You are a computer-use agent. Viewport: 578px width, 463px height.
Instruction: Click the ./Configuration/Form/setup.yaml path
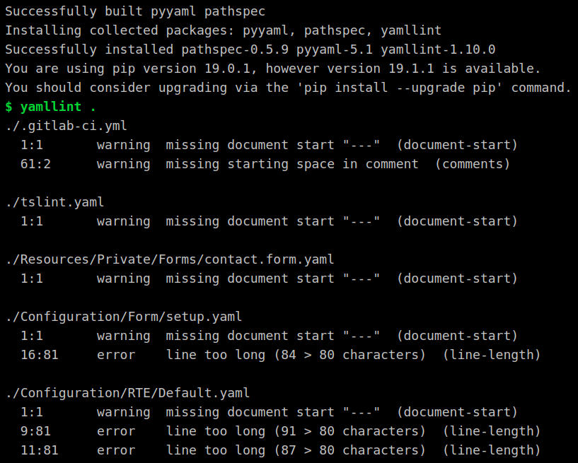coord(124,317)
